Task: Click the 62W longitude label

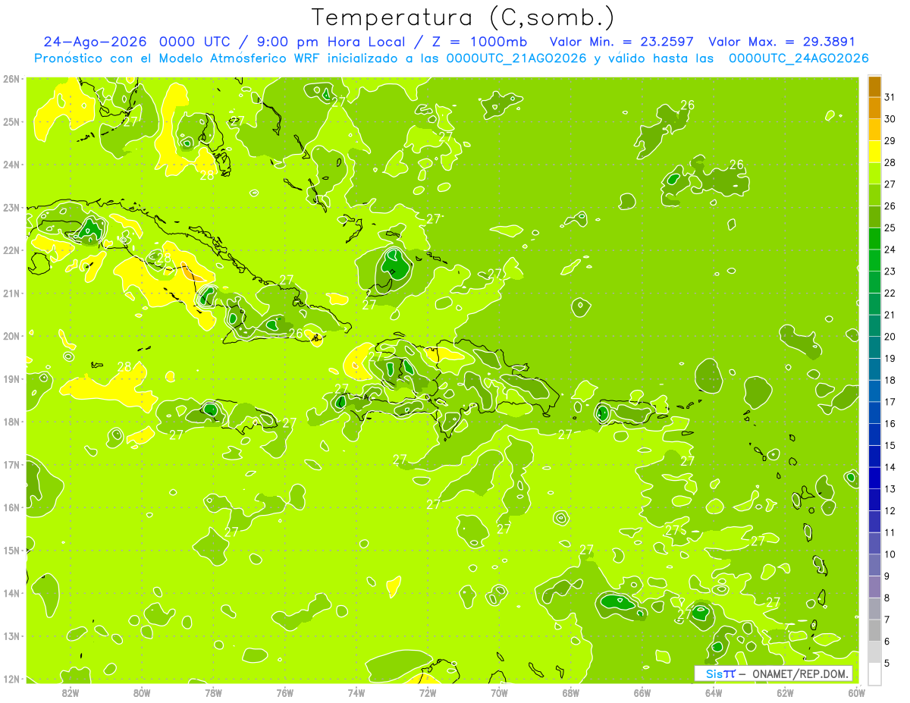Action: coord(785,692)
